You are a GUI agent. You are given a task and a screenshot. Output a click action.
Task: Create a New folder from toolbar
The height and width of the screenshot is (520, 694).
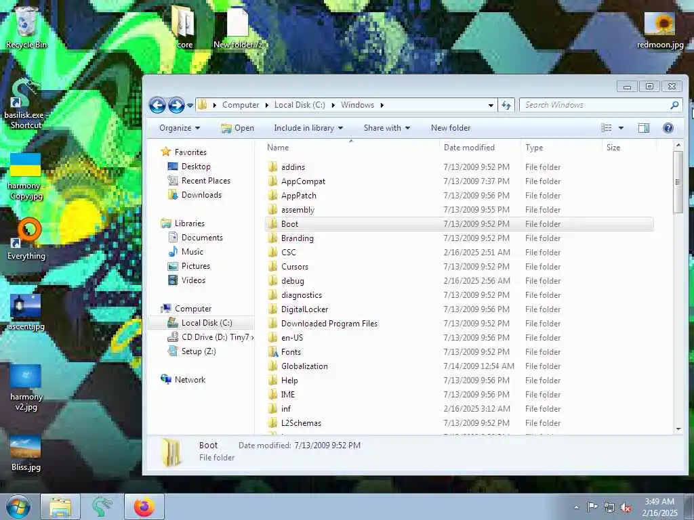tap(451, 128)
